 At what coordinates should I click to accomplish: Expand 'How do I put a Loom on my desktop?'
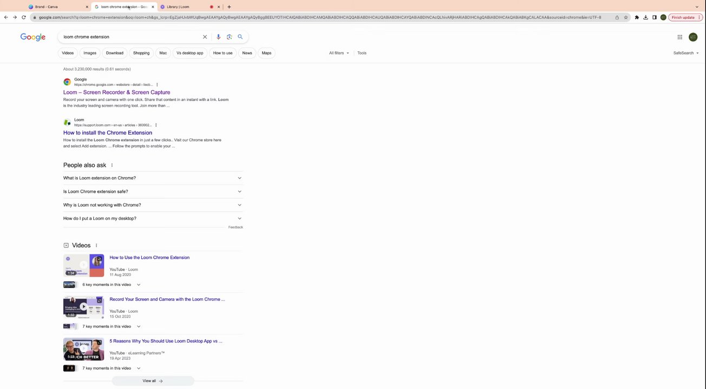(153, 218)
